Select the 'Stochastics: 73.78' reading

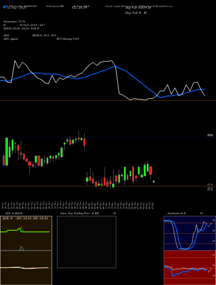[x=14, y=22]
